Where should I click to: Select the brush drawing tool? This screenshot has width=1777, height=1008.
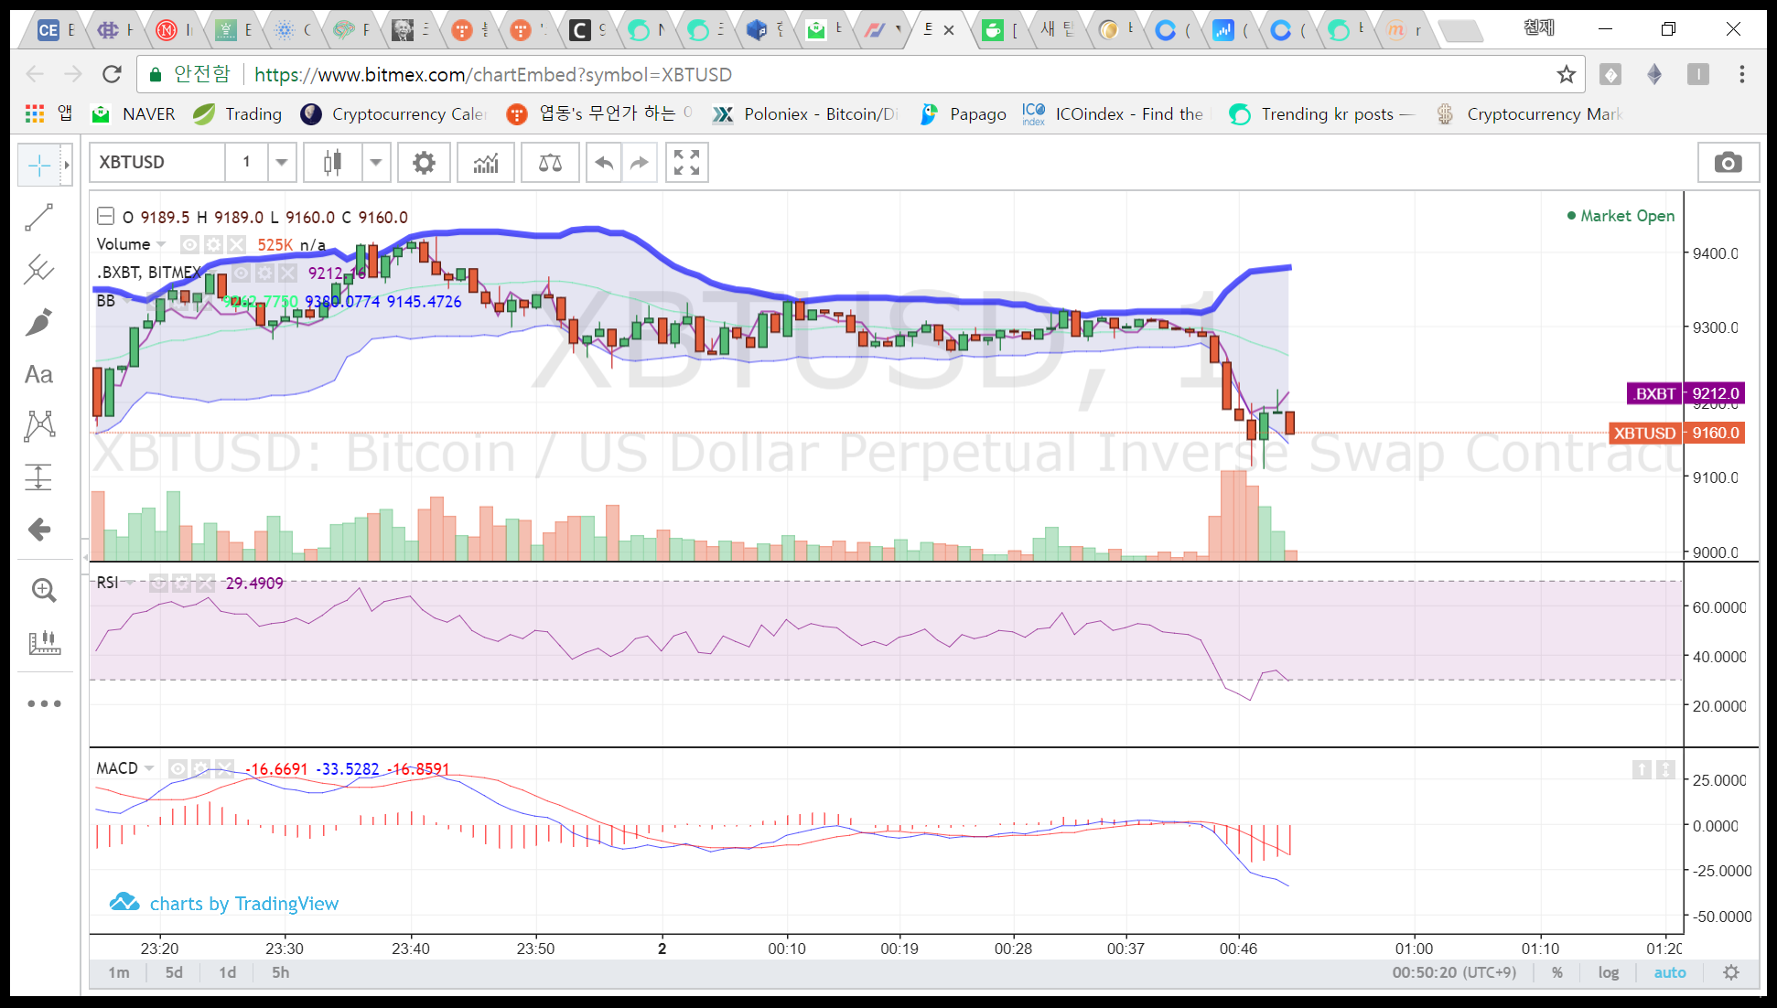(39, 322)
